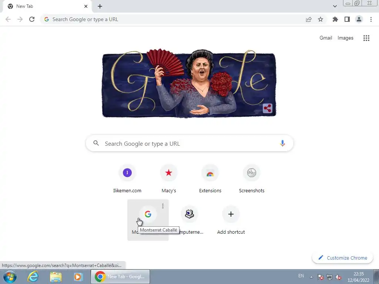Focus the center Search Google input box
The image size is (379, 284).
(x=189, y=143)
